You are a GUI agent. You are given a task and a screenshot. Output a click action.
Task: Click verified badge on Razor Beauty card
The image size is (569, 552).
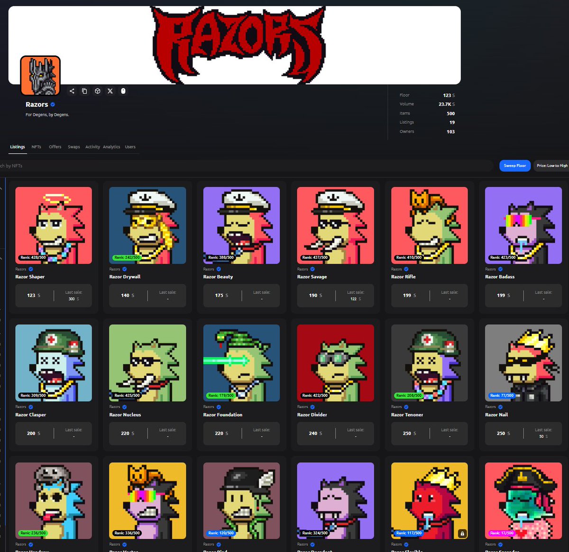point(219,269)
